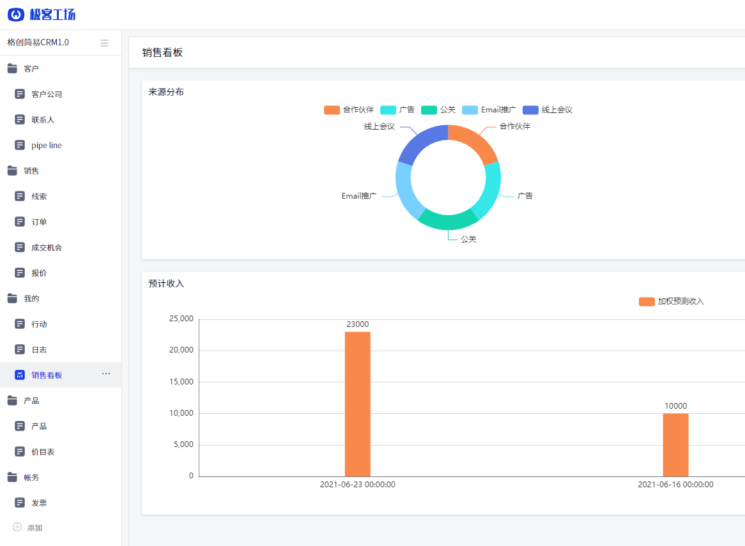Click the 添加 plus icon
The height and width of the screenshot is (546, 745).
click(x=17, y=527)
